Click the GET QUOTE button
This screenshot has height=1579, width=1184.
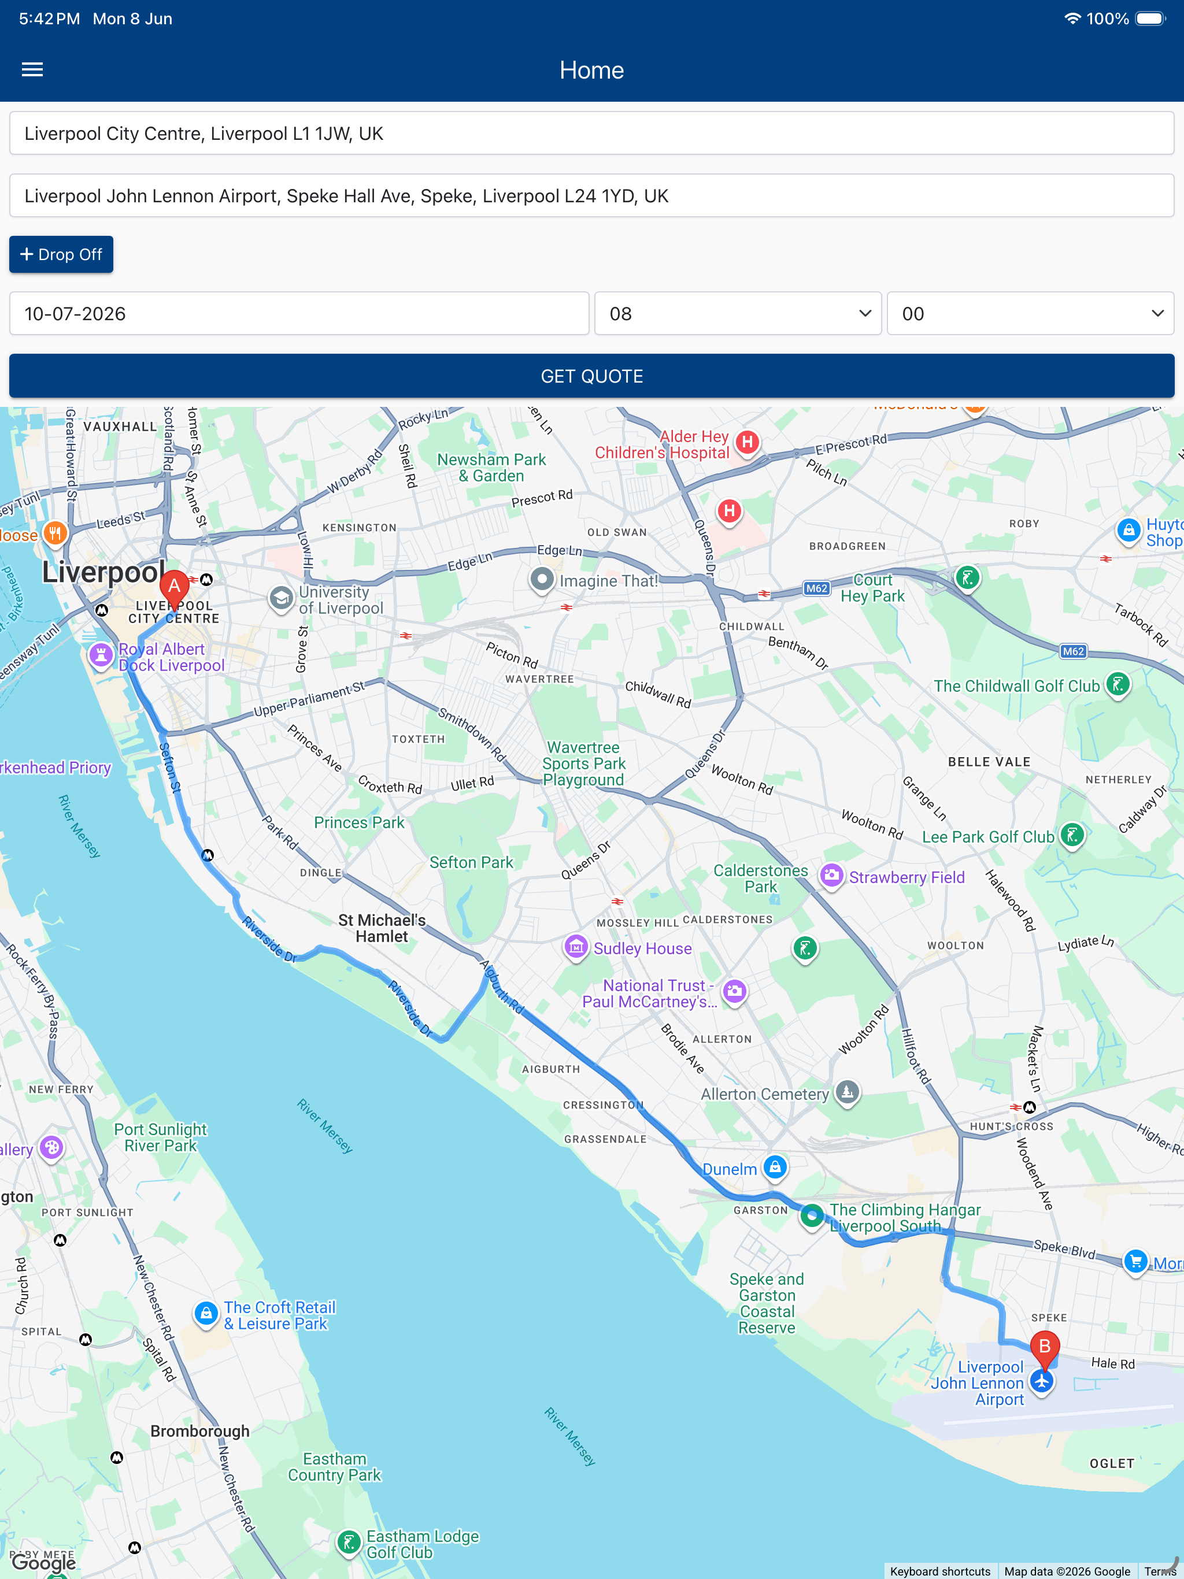(x=592, y=376)
